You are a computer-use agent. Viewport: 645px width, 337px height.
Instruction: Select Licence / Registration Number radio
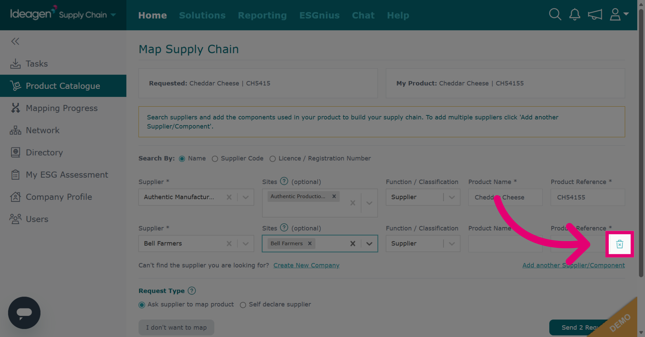coord(273,159)
